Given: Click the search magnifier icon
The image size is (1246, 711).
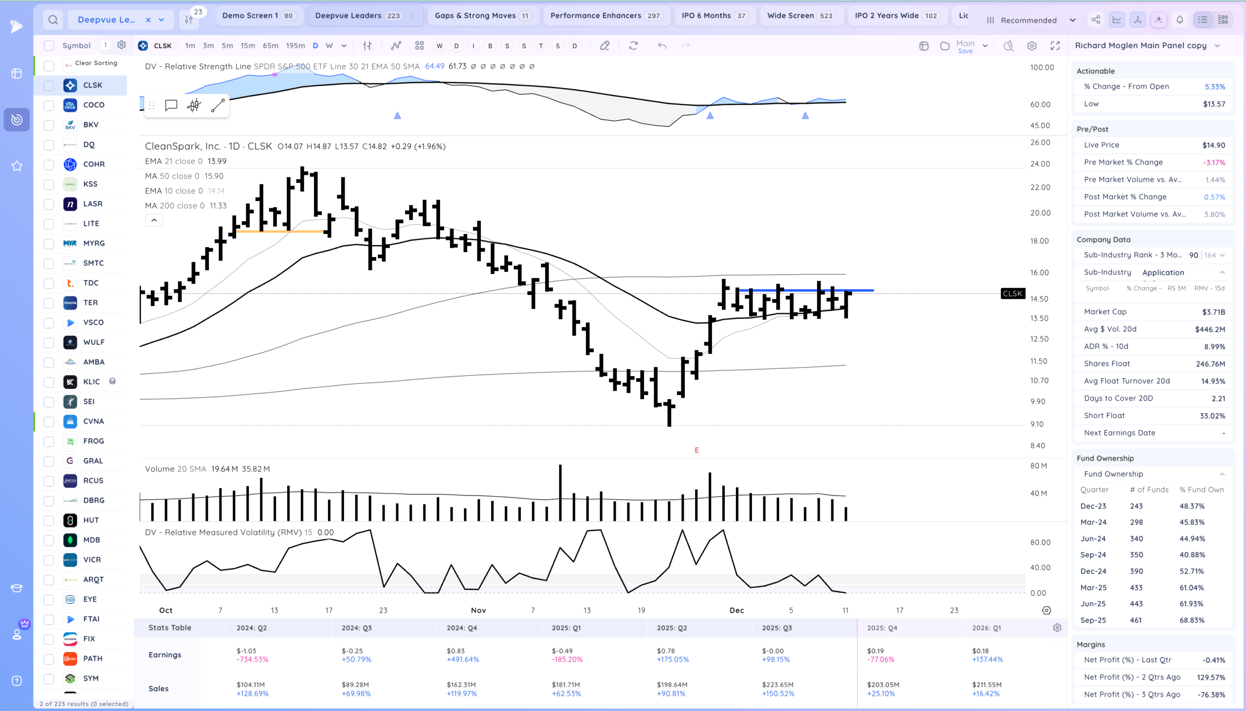Looking at the screenshot, I should [53, 20].
